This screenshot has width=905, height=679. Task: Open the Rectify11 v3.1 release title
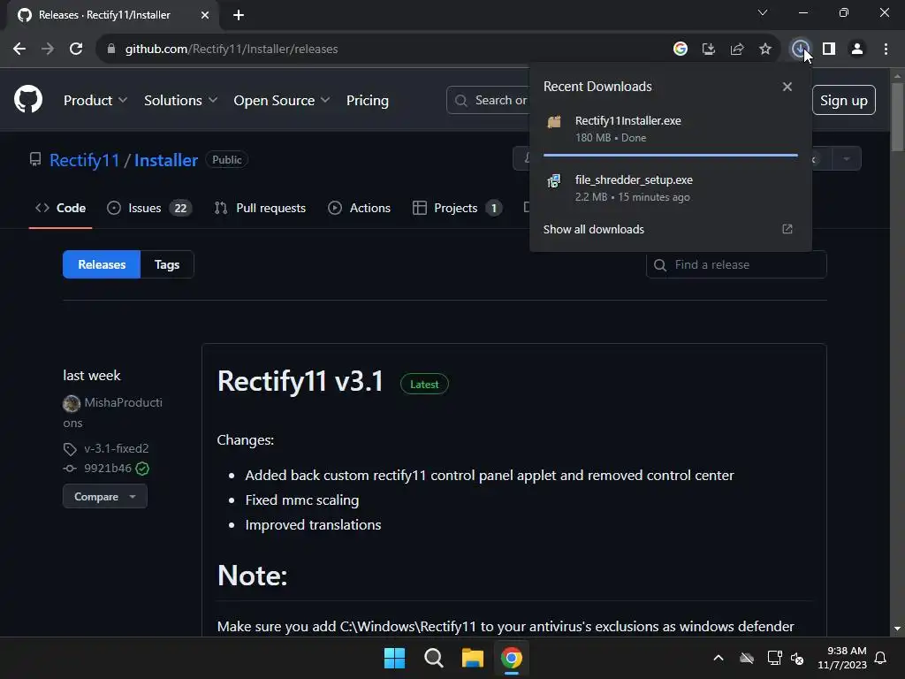(x=300, y=381)
